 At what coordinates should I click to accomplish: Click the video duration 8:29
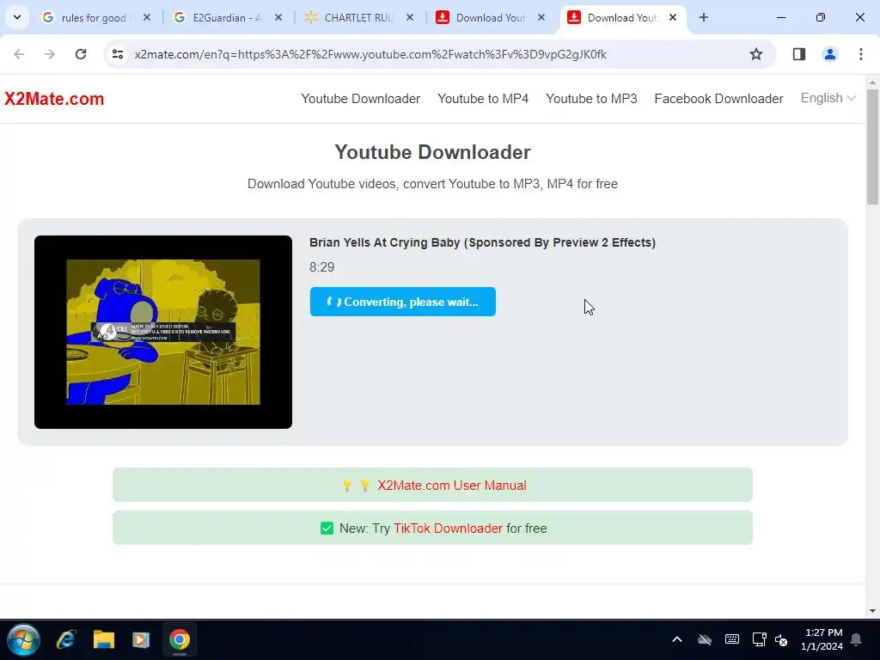[322, 267]
